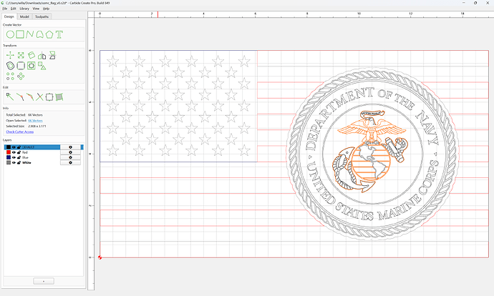Select the Rectangle creation tool

[20, 34]
